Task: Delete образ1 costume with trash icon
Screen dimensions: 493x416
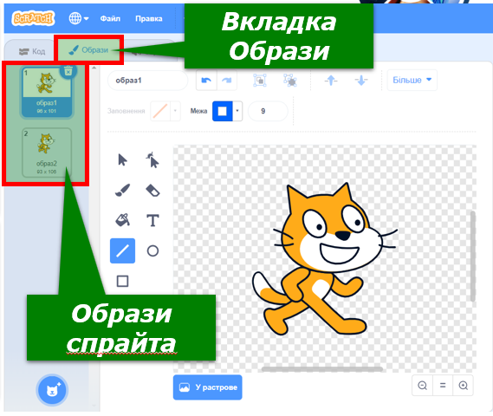Action: [x=68, y=71]
